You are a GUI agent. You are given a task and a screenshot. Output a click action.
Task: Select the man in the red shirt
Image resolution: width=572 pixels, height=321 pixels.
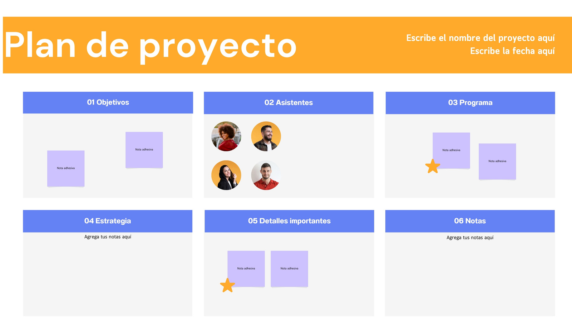pyautogui.click(x=266, y=175)
